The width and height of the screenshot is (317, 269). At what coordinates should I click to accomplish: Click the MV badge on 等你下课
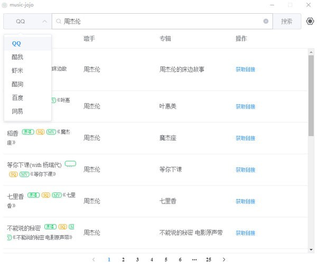tap(24, 174)
